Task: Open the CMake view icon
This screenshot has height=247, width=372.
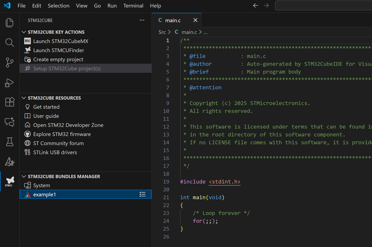Action: click(x=10, y=161)
